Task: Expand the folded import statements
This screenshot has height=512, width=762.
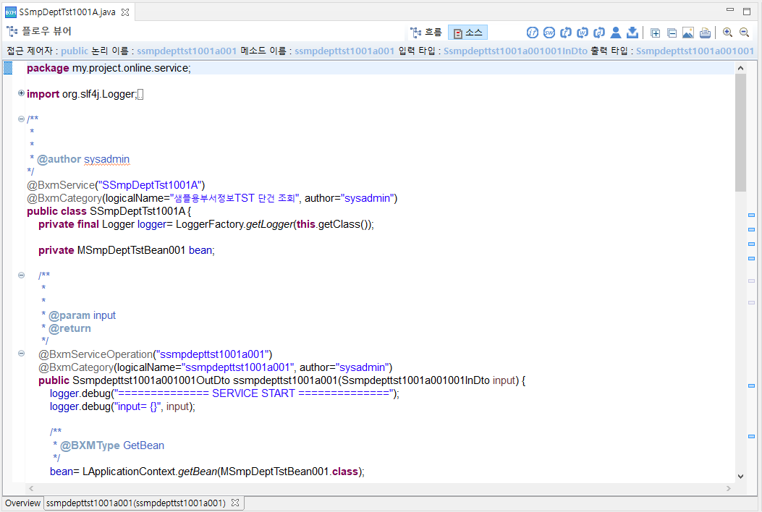Action: pos(21,94)
